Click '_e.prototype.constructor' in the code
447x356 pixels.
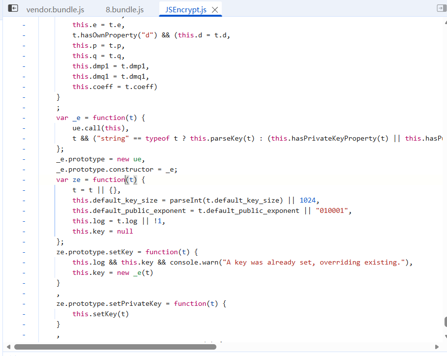point(105,169)
